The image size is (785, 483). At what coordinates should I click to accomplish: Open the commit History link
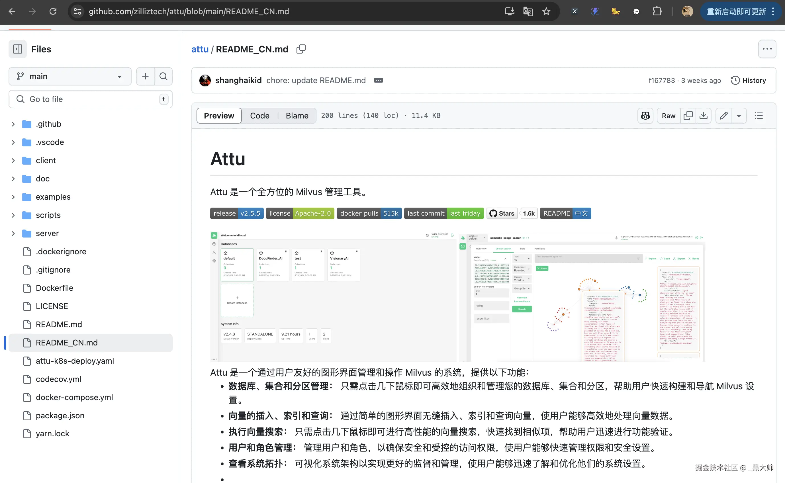coord(748,81)
